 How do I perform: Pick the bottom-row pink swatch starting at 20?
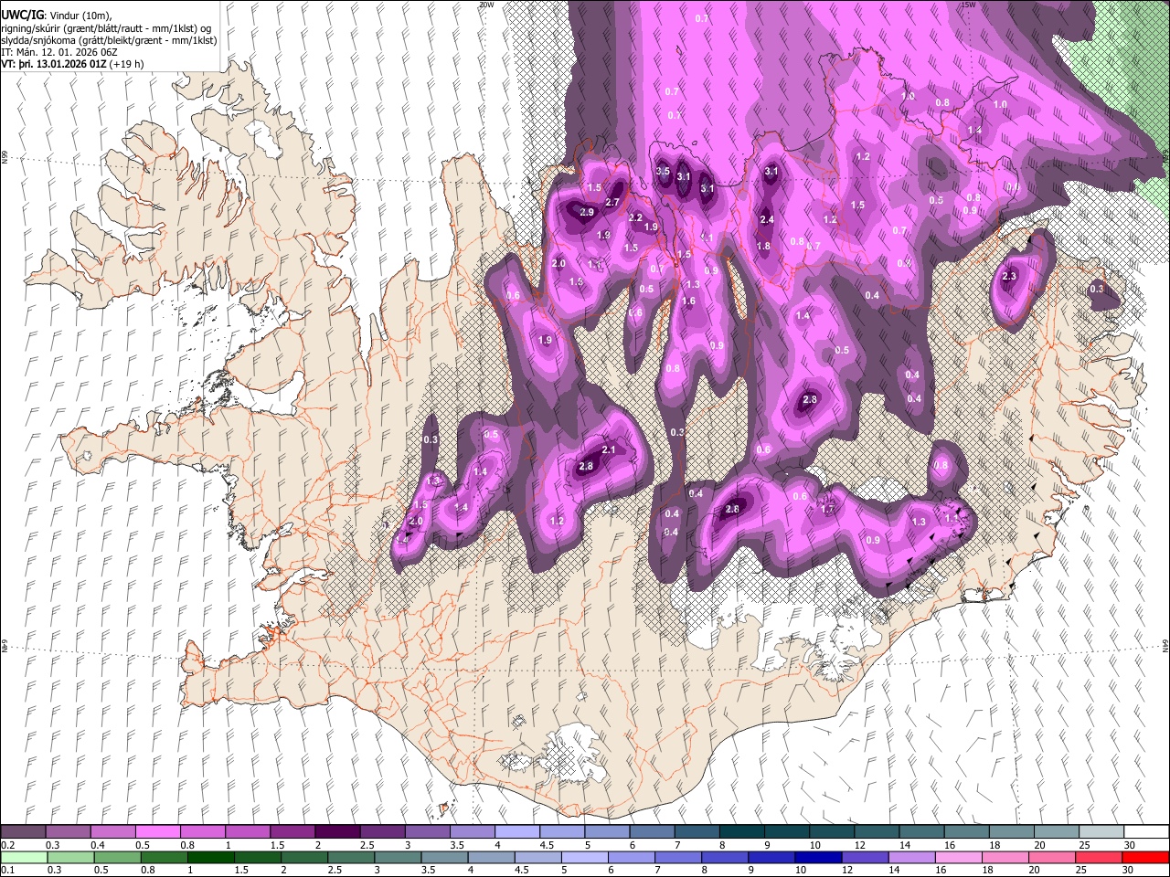pyautogui.click(x=1050, y=857)
